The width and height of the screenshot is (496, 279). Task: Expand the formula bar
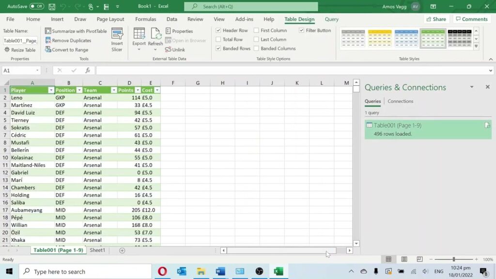click(490, 71)
